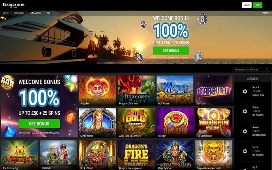Go to the Exclusive club page

click(x=35, y=13)
